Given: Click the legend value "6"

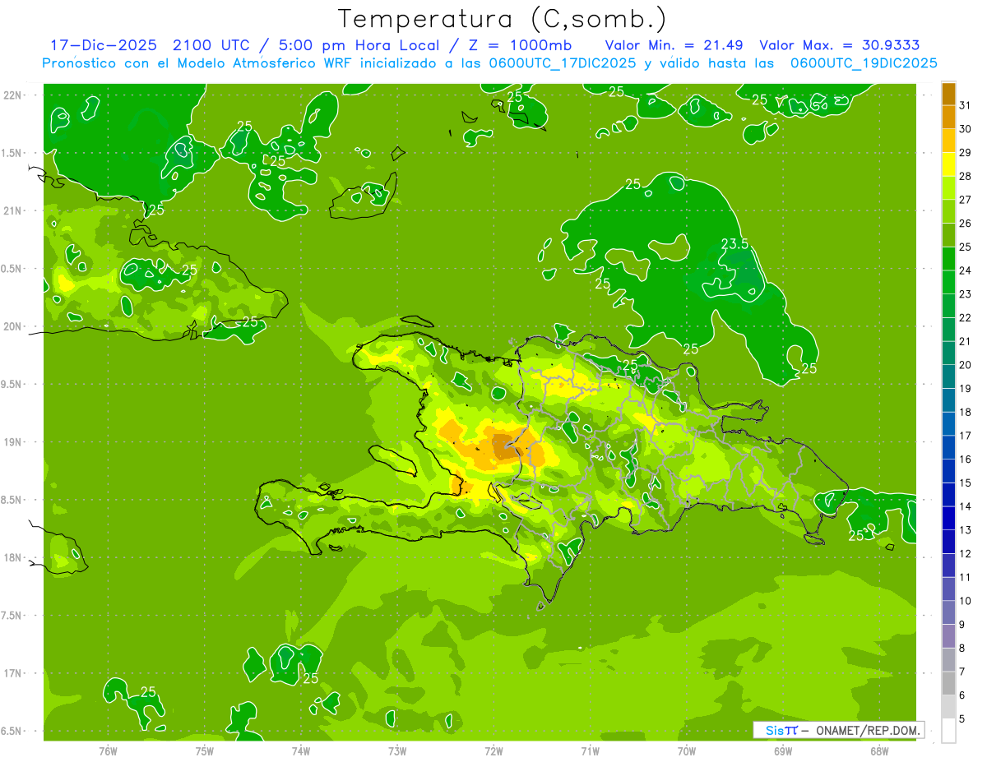Looking at the screenshot, I should click(x=962, y=695).
